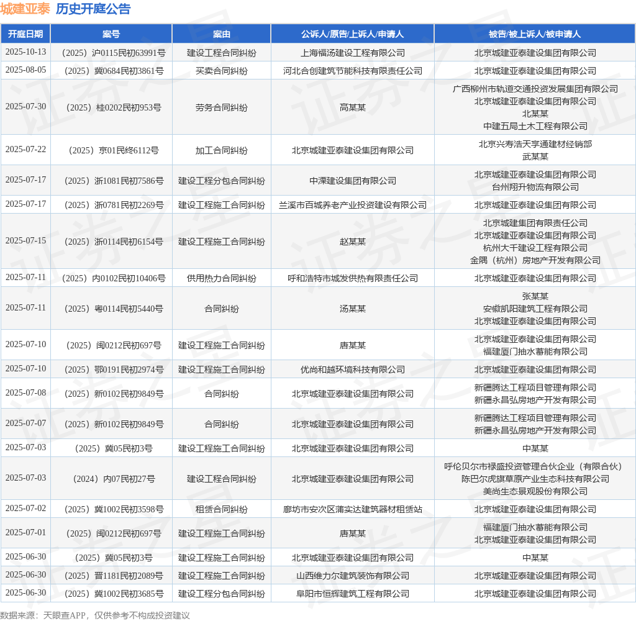Click the 案号 column header
The image size is (636, 621).
click(x=111, y=34)
